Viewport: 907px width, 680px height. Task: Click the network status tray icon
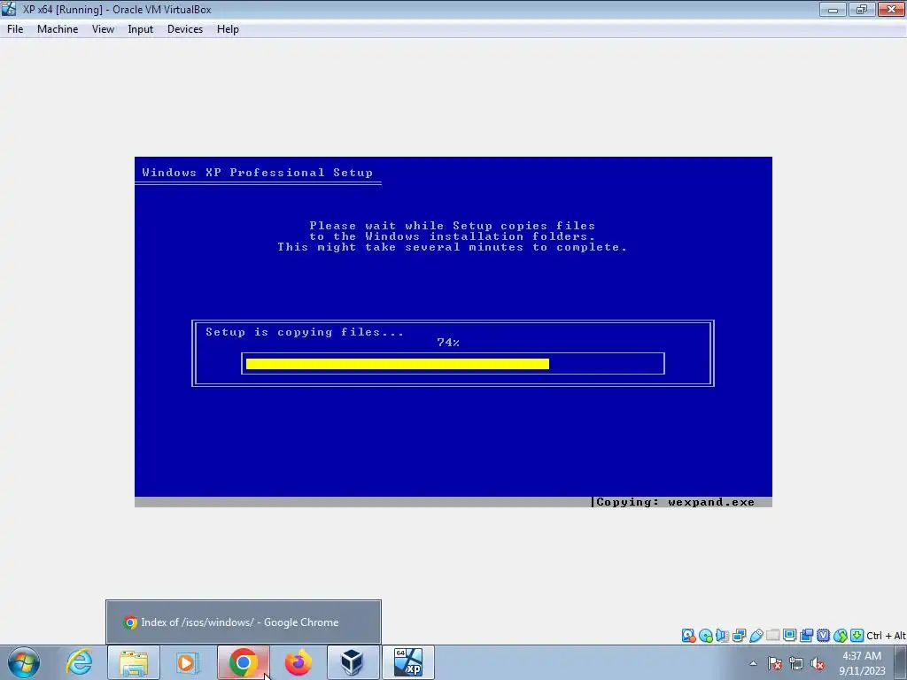pos(796,663)
